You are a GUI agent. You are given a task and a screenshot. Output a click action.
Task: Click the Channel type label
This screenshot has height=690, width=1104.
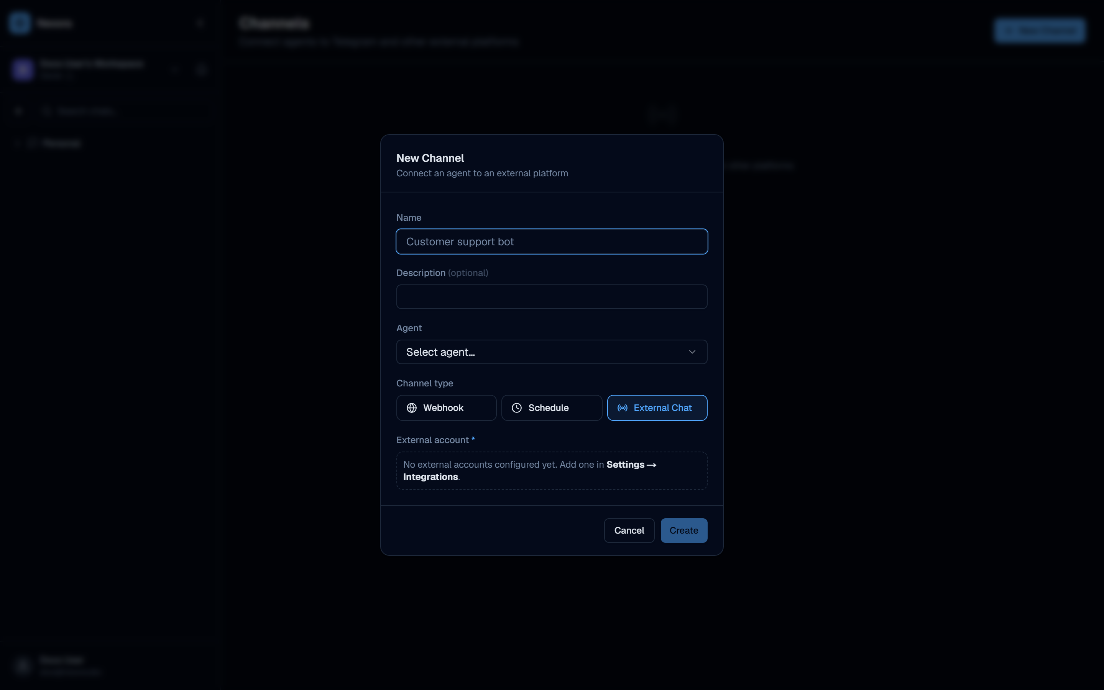(x=425, y=383)
